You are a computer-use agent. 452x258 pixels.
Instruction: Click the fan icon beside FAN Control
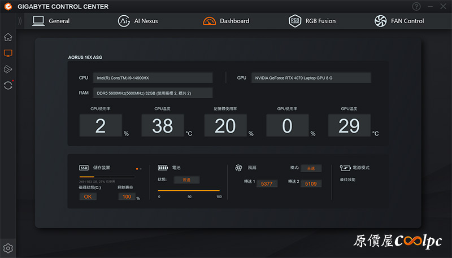(380, 21)
